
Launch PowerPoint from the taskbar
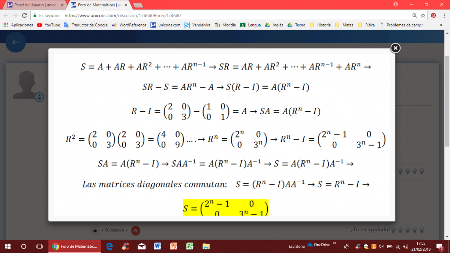174,246
